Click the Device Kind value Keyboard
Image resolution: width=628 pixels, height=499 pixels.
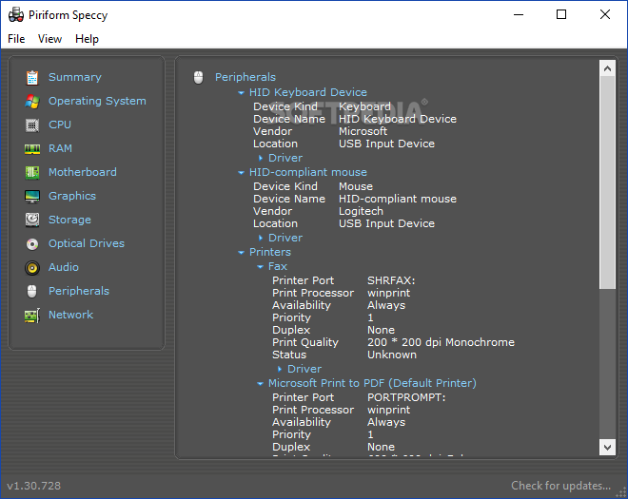point(364,106)
